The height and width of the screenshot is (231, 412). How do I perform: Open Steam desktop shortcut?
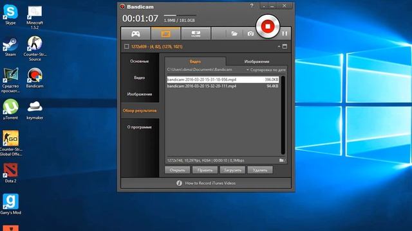(x=10, y=47)
